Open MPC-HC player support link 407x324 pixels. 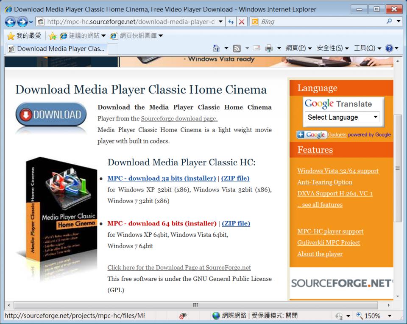point(330,231)
